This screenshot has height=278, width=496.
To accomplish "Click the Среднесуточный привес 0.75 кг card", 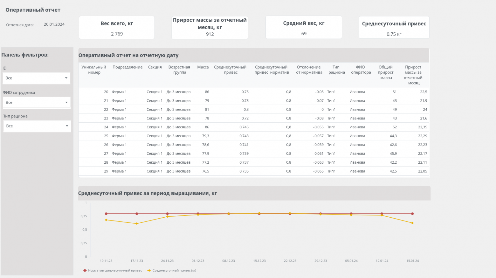I will click(x=394, y=28).
